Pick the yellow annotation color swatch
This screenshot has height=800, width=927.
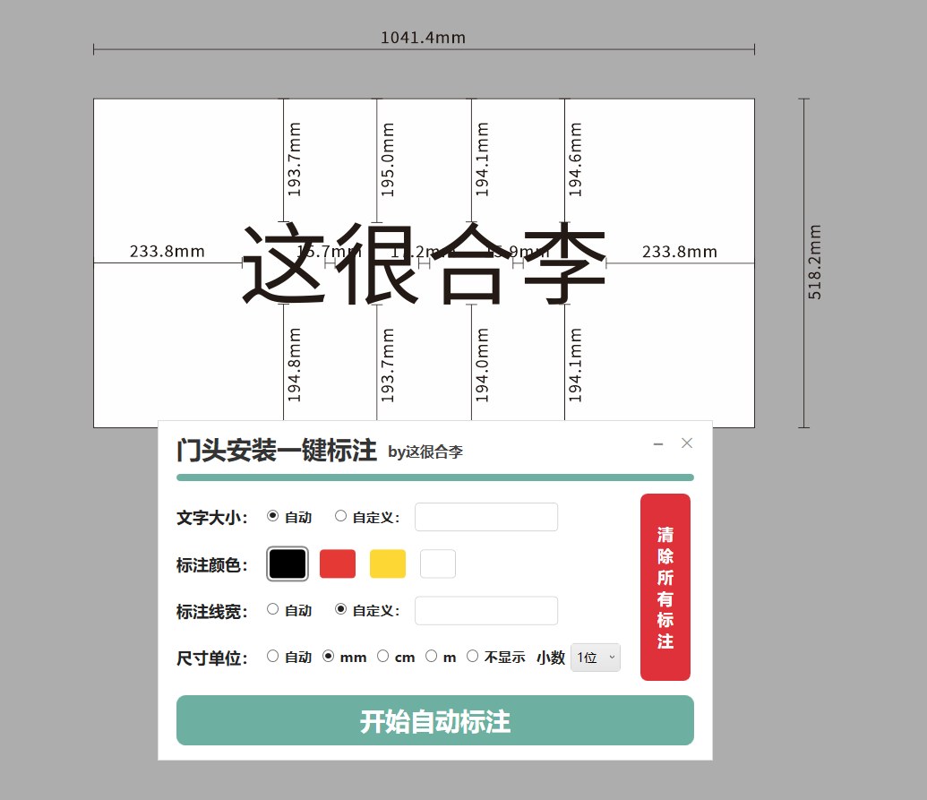coord(388,563)
